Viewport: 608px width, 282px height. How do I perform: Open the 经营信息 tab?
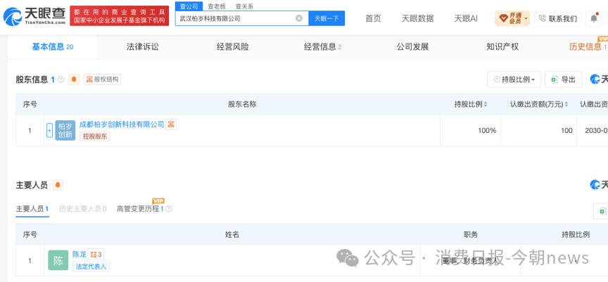[x=322, y=47]
